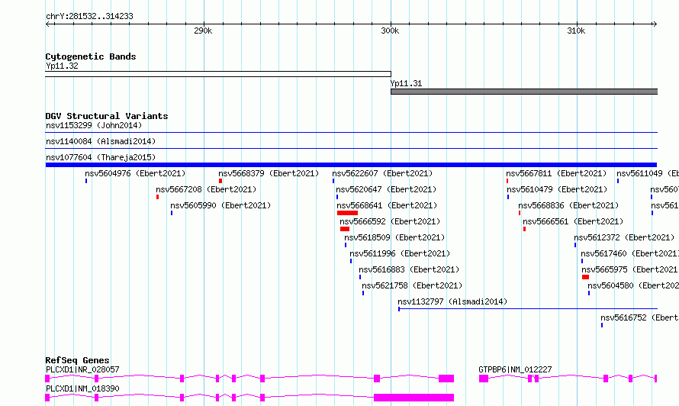Viewport: 679px width, 406px height.
Task: Click the PLCXD1|NR_028057 gene label
Action: 82,369
